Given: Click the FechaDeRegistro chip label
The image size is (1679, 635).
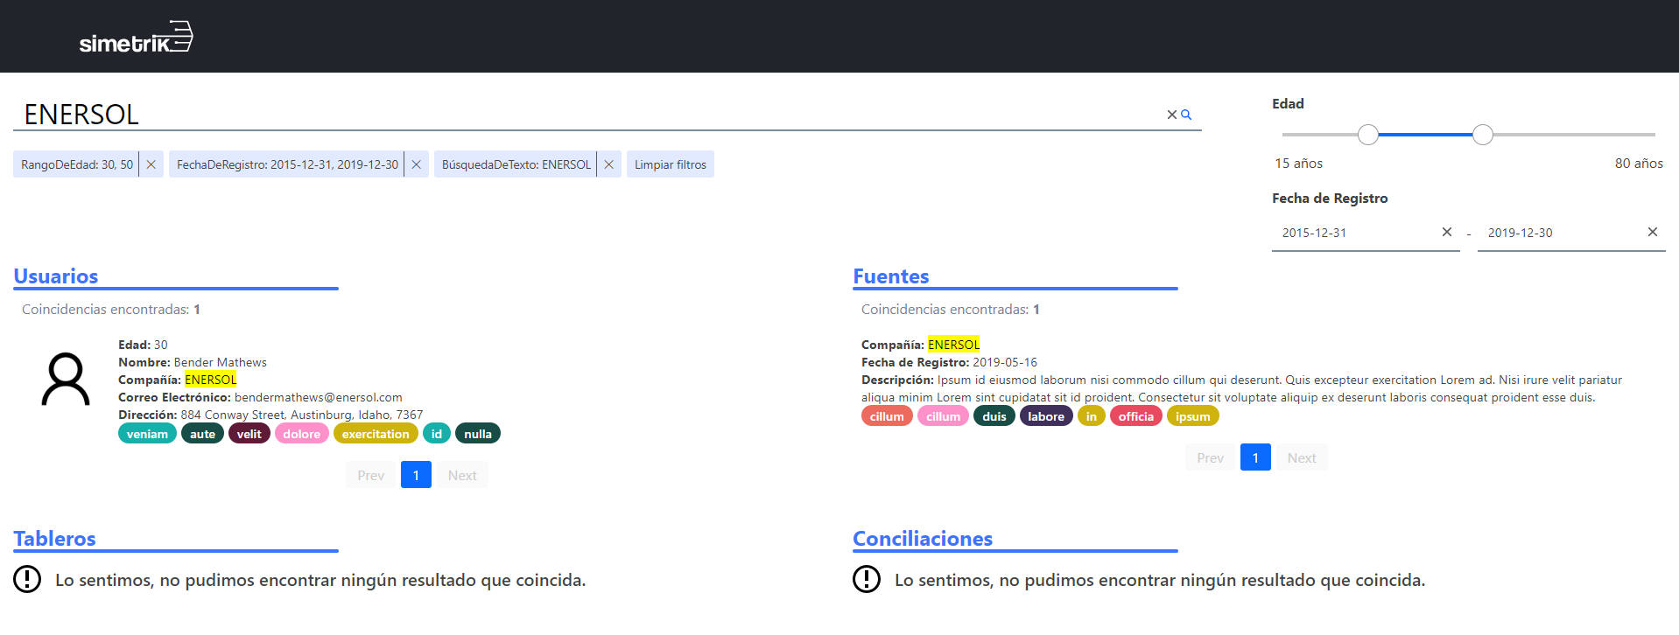Looking at the screenshot, I should point(287,164).
